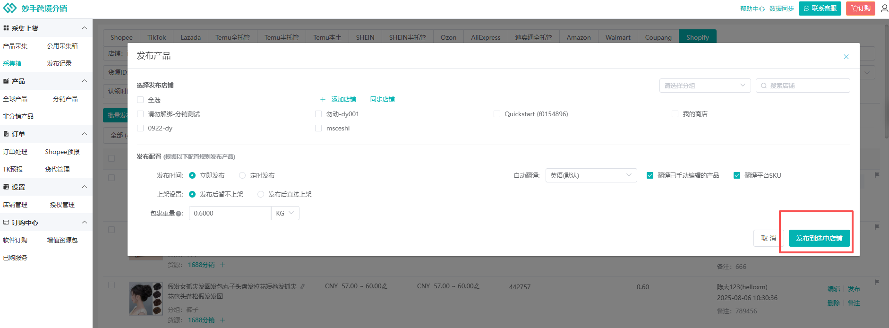Open 采集箱 in the sidebar

tap(12, 63)
